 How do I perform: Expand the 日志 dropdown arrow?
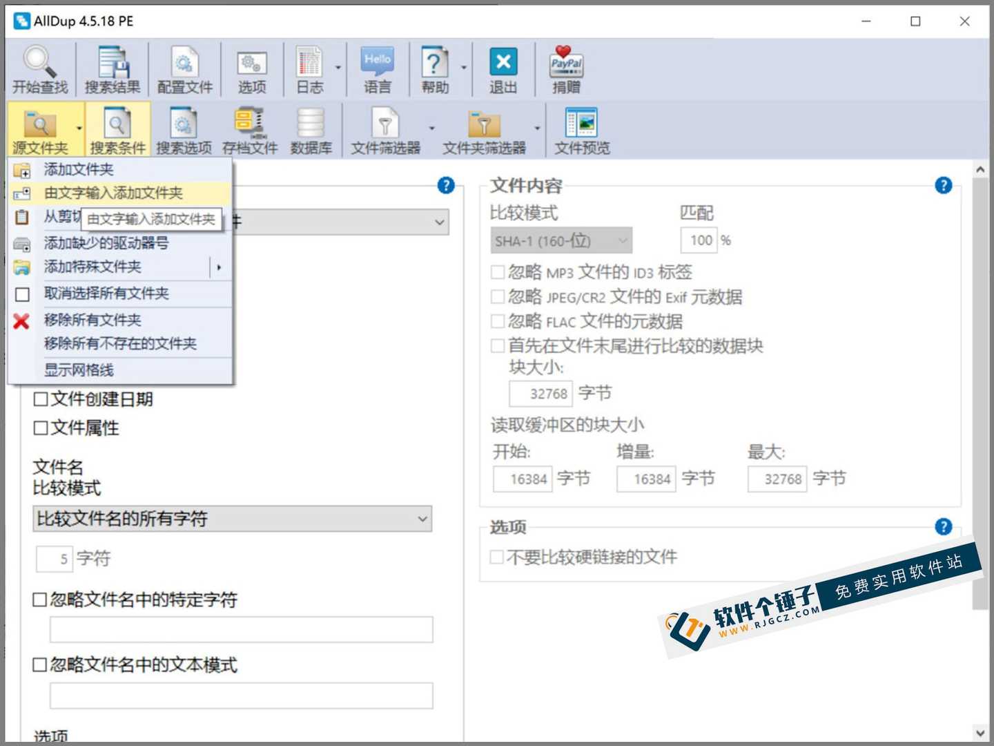click(x=338, y=68)
